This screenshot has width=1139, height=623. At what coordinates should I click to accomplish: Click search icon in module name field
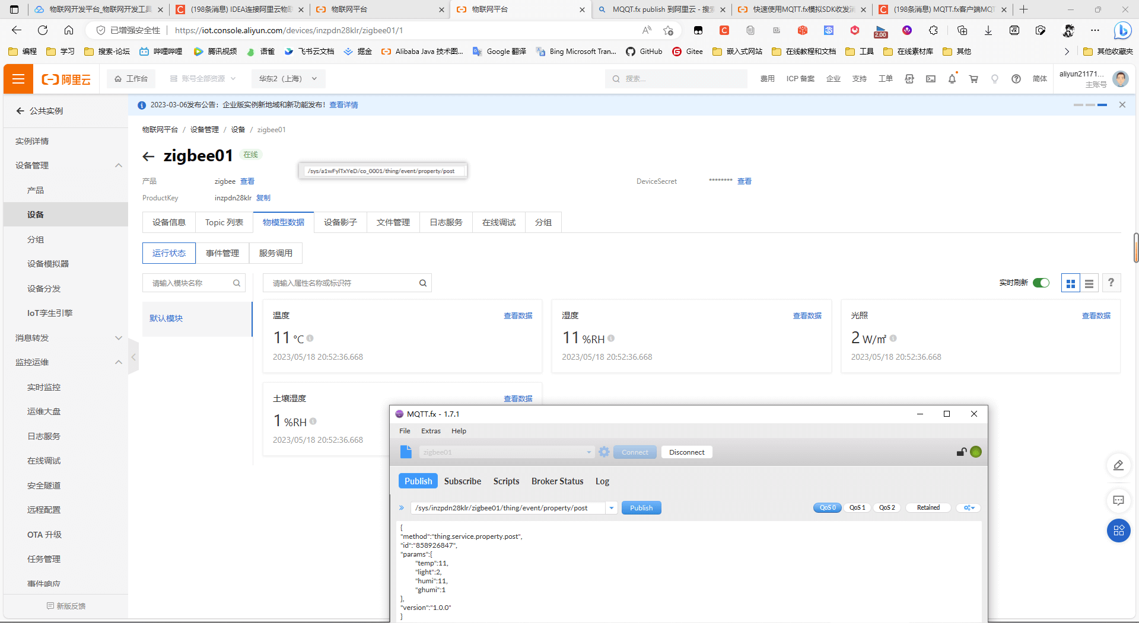point(237,283)
